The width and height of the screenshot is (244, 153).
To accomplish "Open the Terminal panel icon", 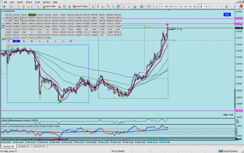I will [33, 6].
